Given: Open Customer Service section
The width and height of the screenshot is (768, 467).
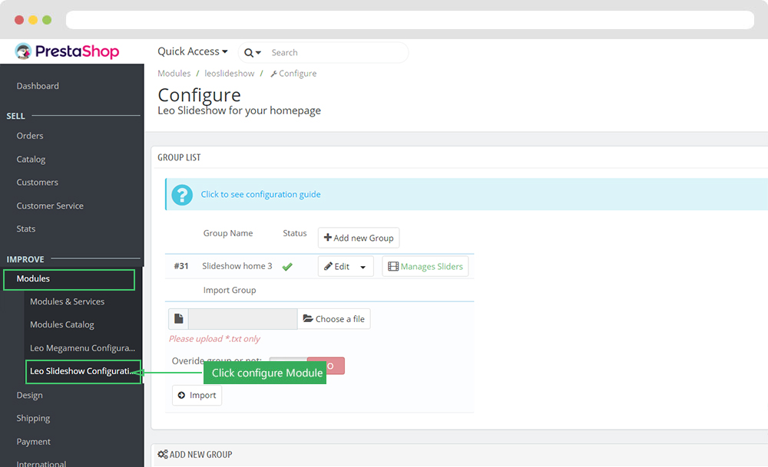Looking at the screenshot, I should click(x=50, y=206).
